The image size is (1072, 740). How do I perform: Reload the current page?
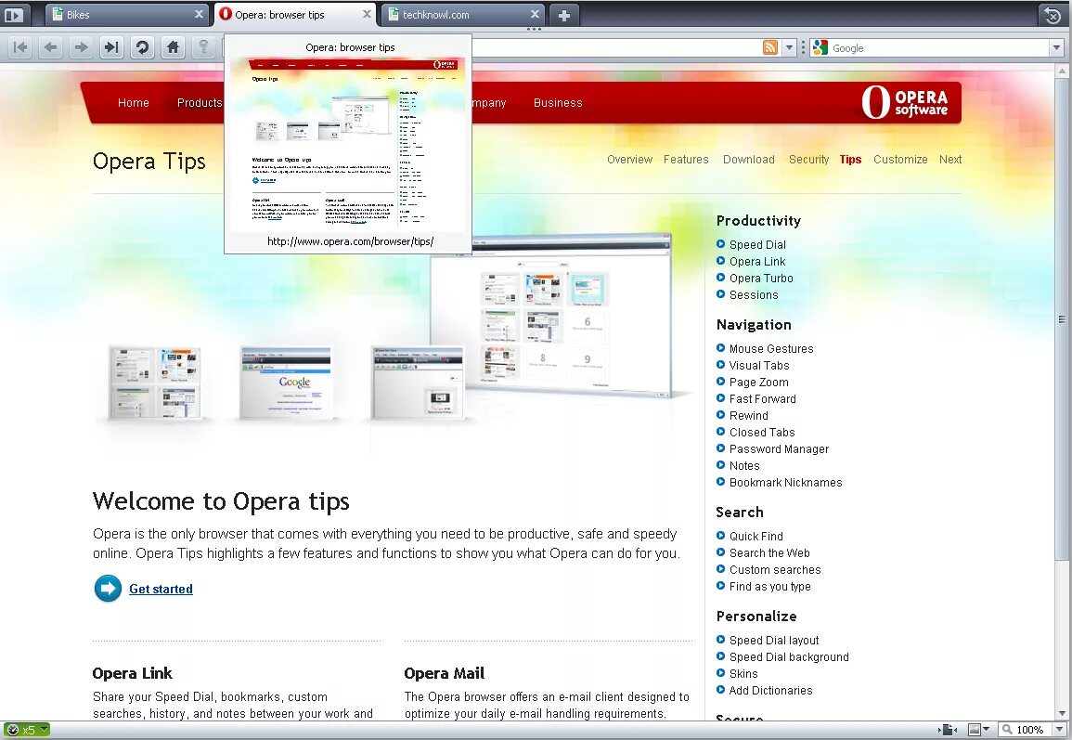point(142,47)
